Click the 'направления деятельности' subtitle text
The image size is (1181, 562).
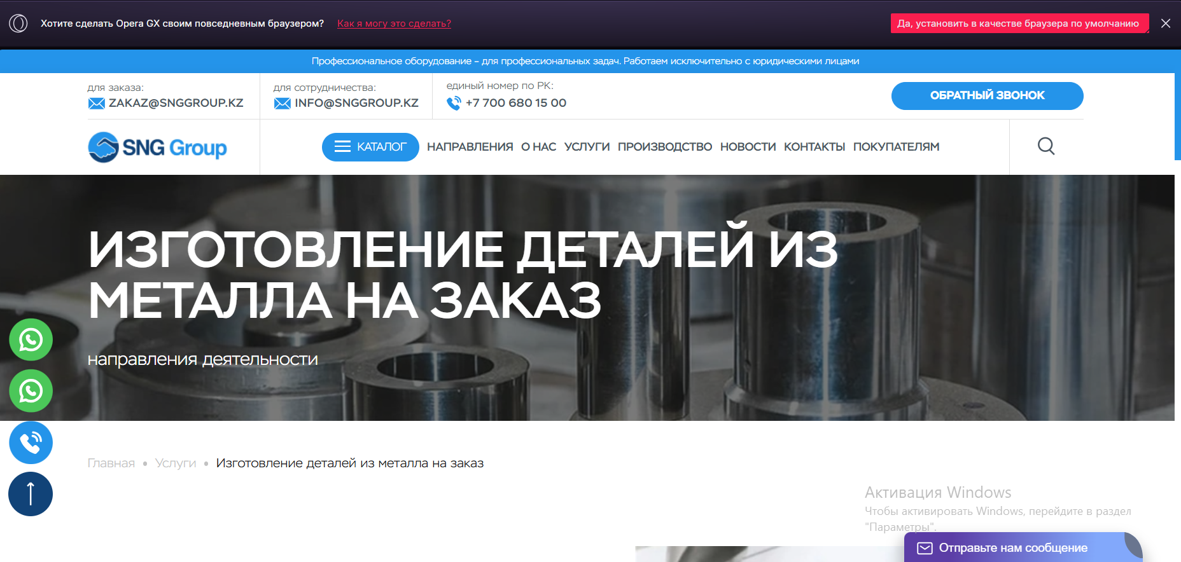202,360
